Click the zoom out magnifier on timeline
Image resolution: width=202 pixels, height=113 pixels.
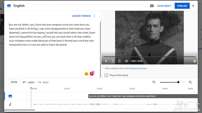pyautogui.click(x=154, y=82)
